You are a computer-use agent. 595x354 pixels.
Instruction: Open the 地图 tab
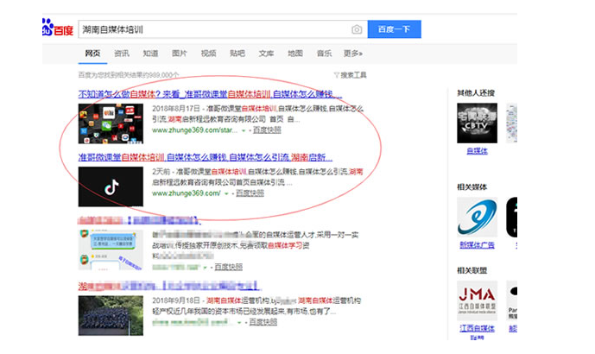pyautogui.click(x=294, y=54)
